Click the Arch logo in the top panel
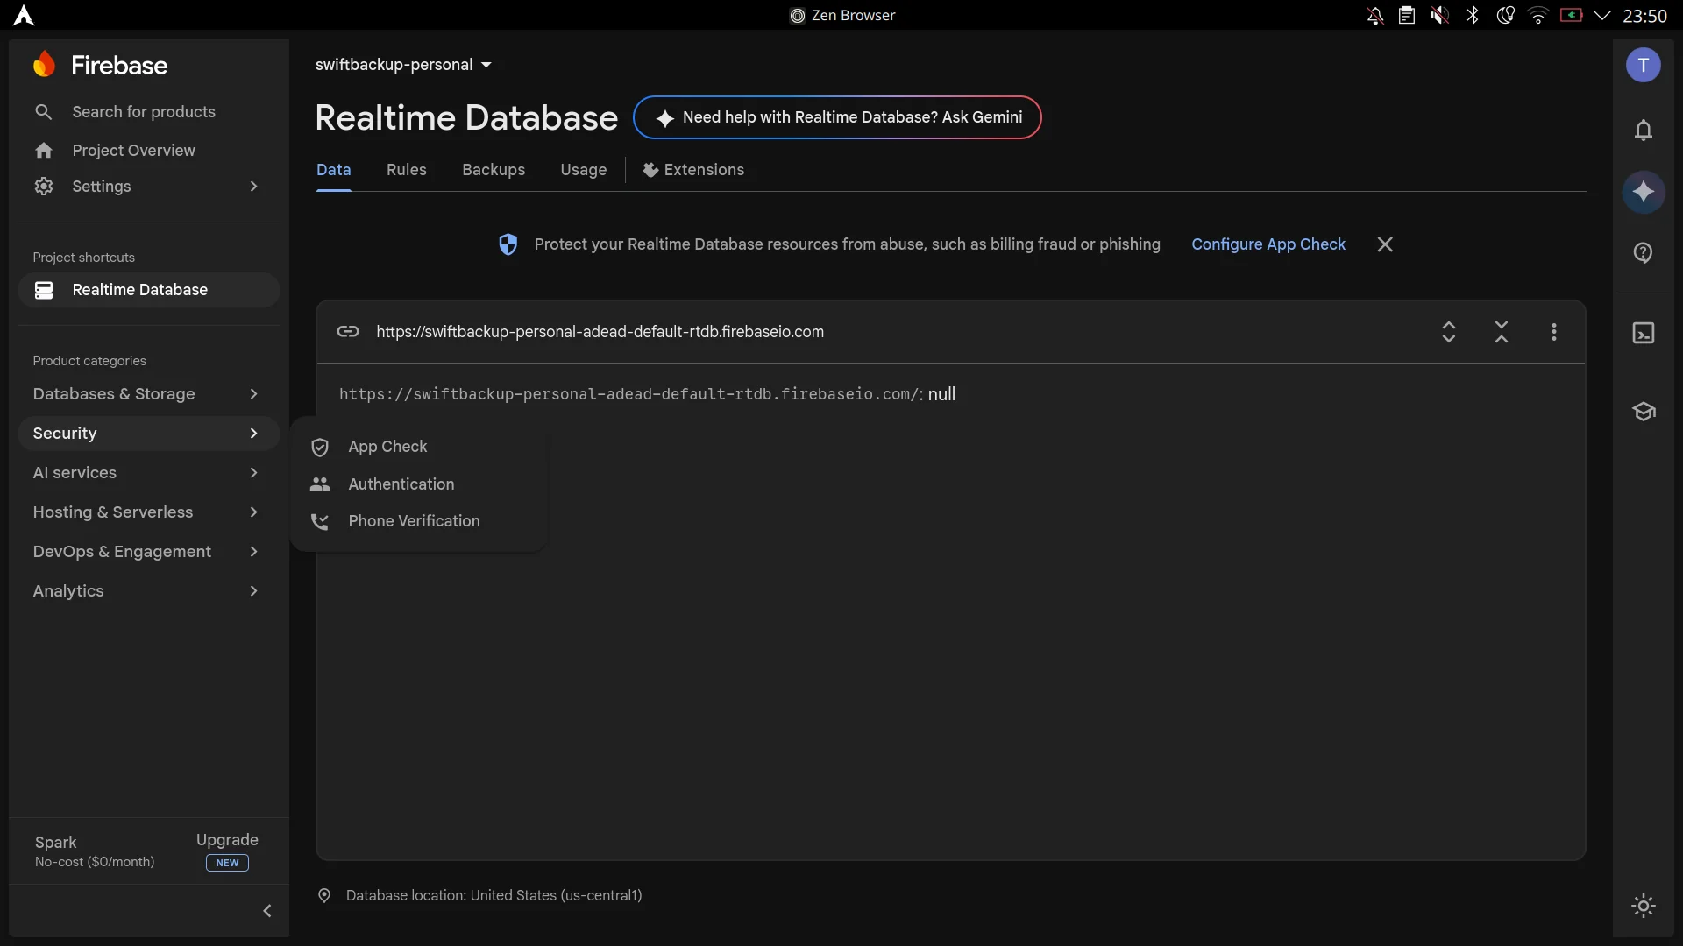The height and width of the screenshot is (946, 1683). click(x=24, y=15)
